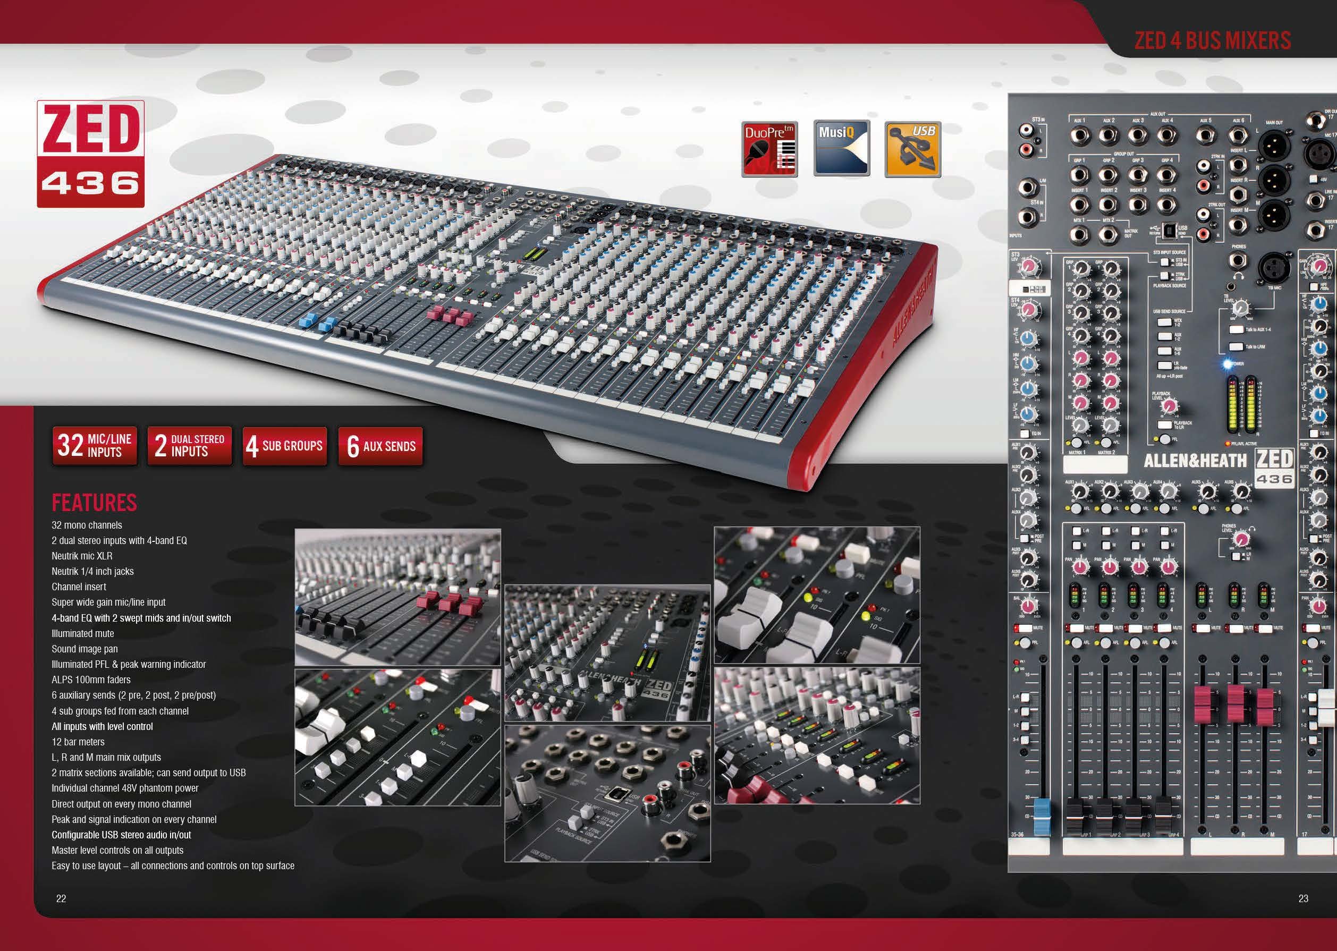1337x951 pixels.
Task: Click the ZED 4 BUS MIXERS header tab
Action: pos(1212,40)
